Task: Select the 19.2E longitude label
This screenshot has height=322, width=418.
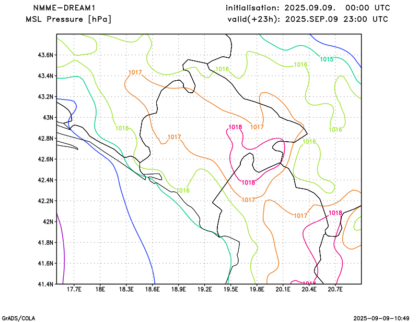Action: point(204,289)
